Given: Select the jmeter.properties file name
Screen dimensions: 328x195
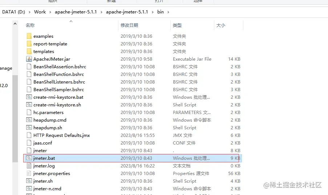Looking at the screenshot, I should [52, 174].
